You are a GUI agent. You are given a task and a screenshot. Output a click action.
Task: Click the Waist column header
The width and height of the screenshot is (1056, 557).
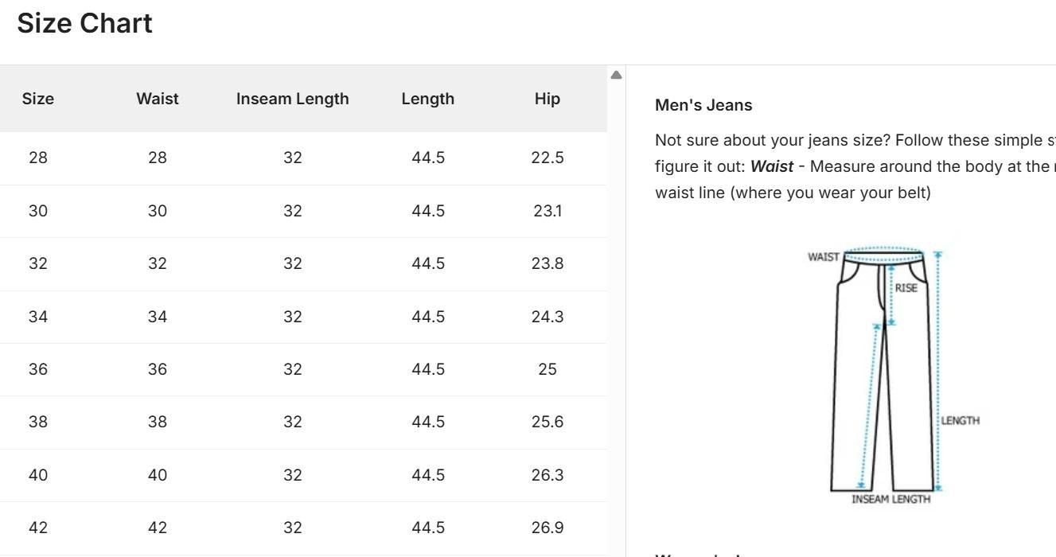point(157,99)
